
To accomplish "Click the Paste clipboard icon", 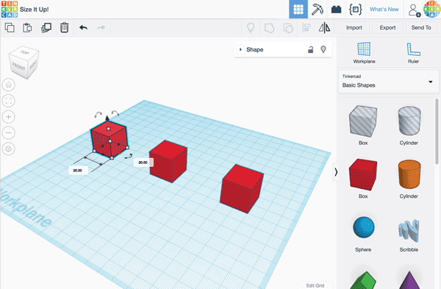I will pos(27,28).
